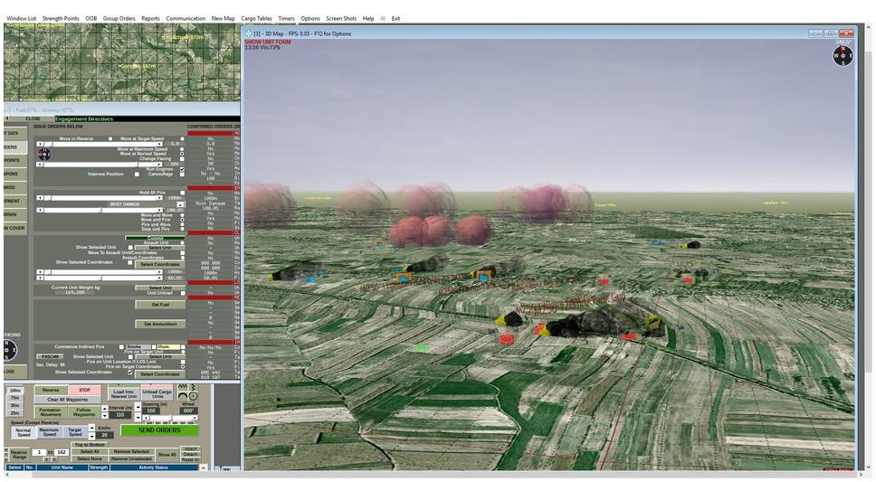
Task: Open the Cargo Tables menu
Action: 256,18
